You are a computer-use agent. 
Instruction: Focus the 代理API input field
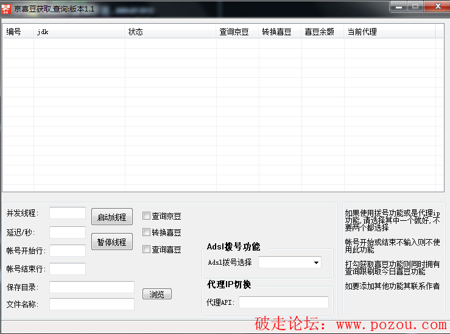point(284,302)
